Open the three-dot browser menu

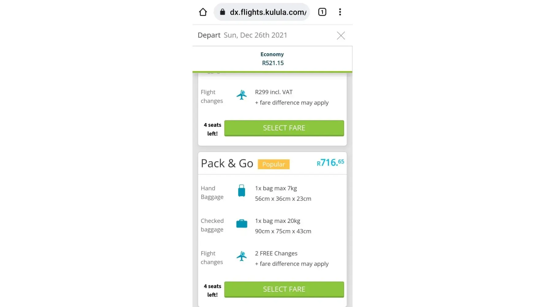coord(340,12)
